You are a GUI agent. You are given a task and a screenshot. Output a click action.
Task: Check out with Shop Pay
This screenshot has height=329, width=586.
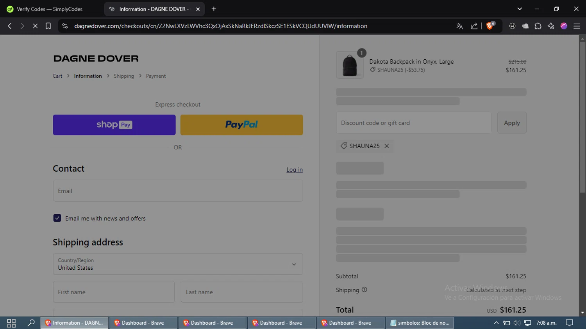[x=114, y=125]
